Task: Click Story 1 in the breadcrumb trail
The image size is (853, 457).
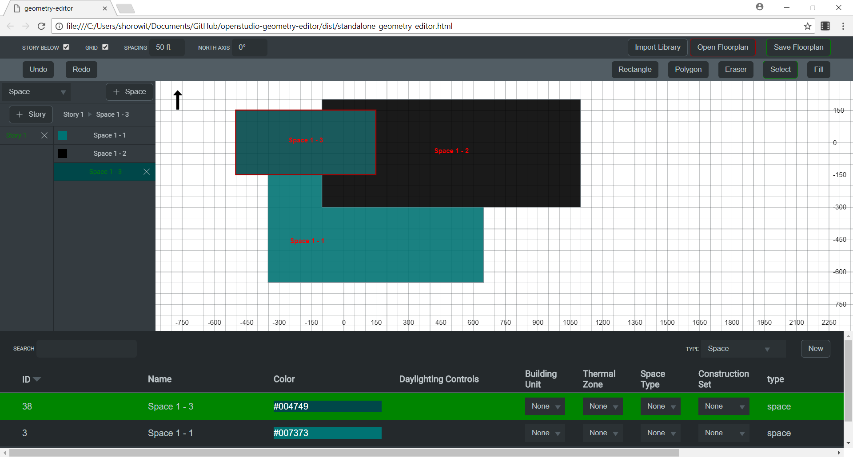Action: point(73,114)
